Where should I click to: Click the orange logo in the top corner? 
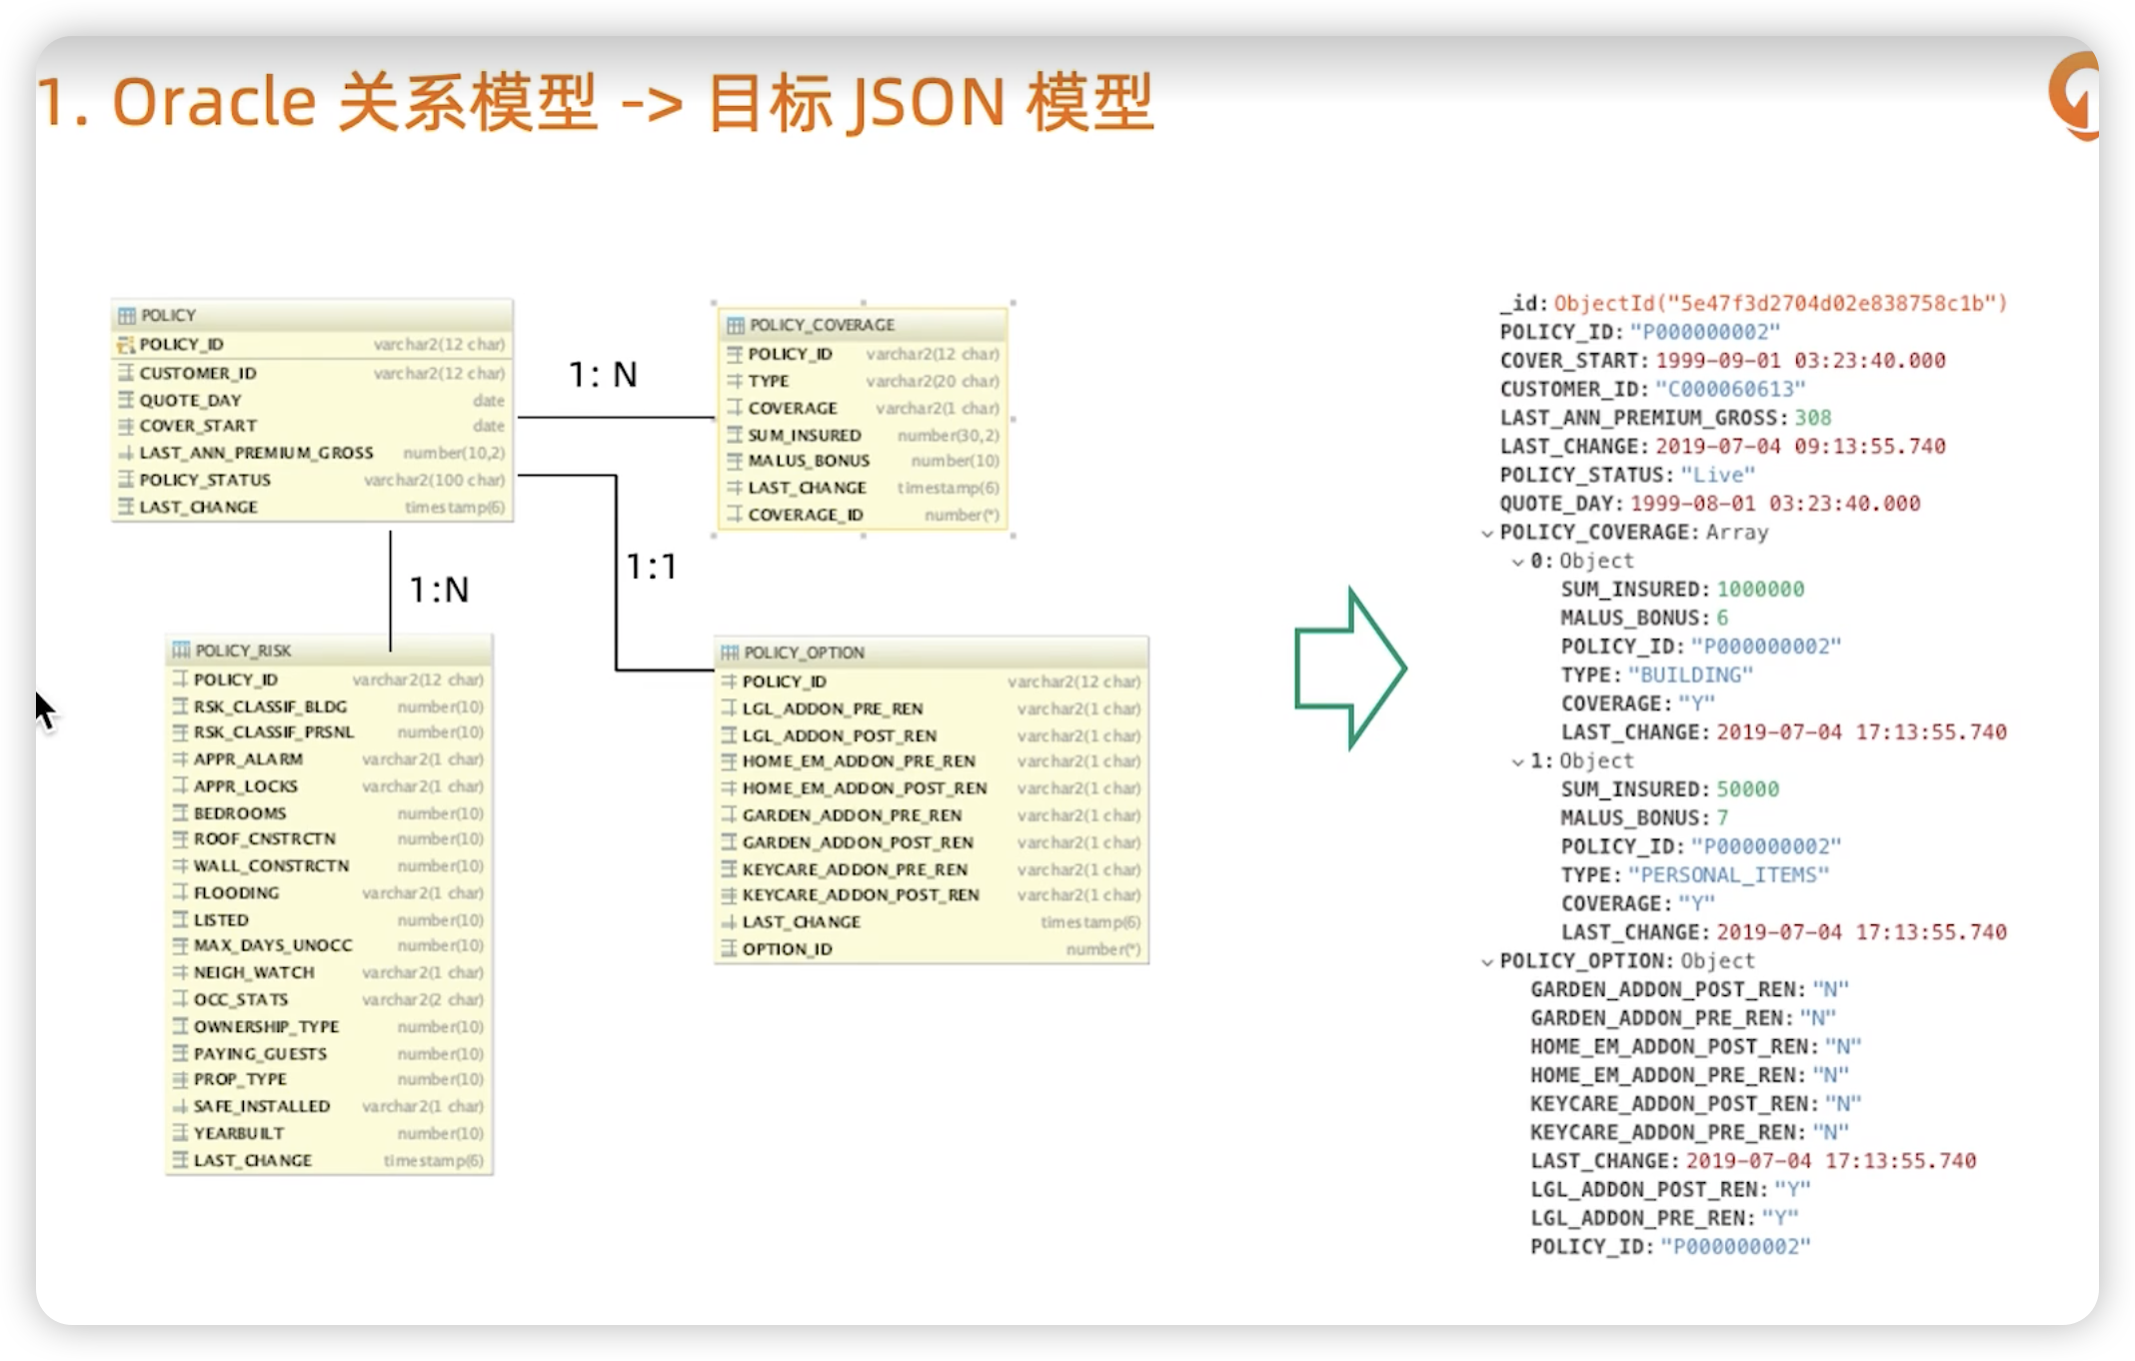(x=2075, y=96)
